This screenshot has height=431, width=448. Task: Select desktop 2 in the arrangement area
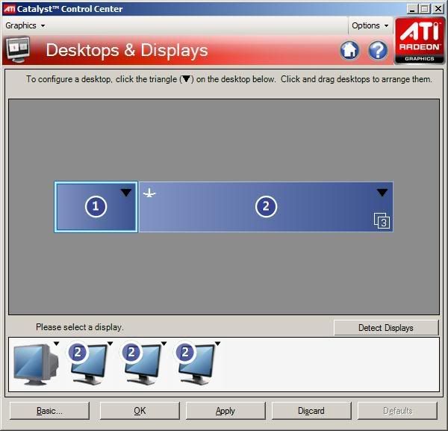[266, 207]
